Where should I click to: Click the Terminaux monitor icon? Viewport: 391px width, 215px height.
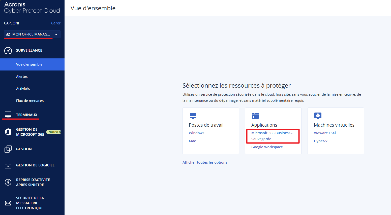[8, 115]
